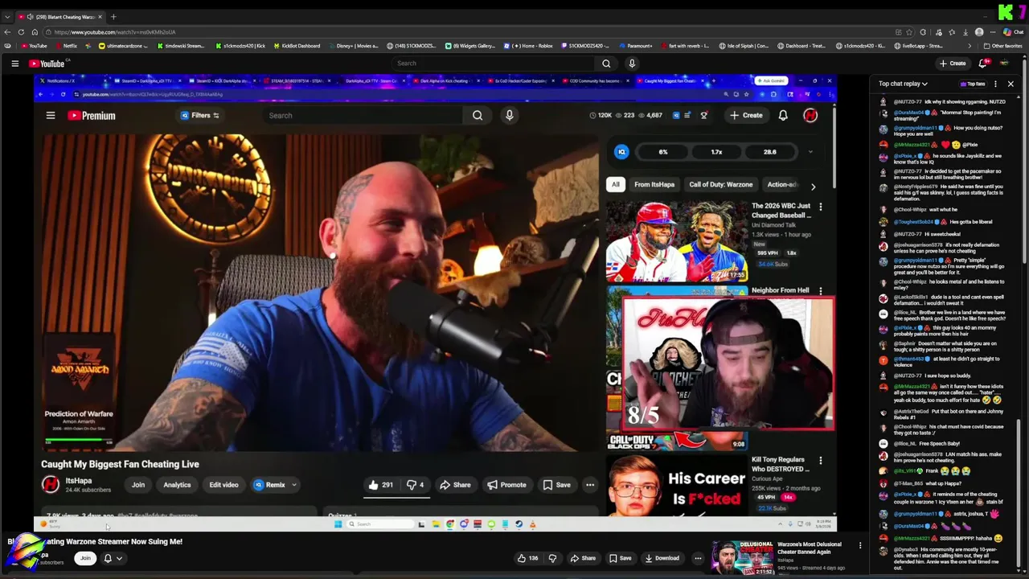The image size is (1029, 579).
Task: Open the Home - Roblox bookmark
Action: click(529, 46)
